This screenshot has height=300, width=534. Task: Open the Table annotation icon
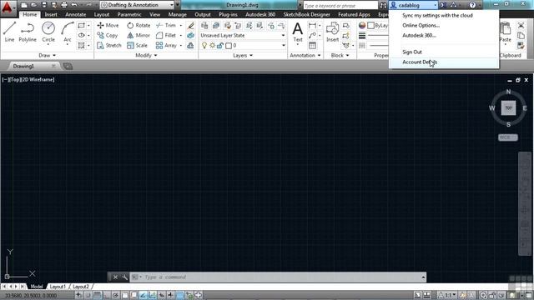312,46
